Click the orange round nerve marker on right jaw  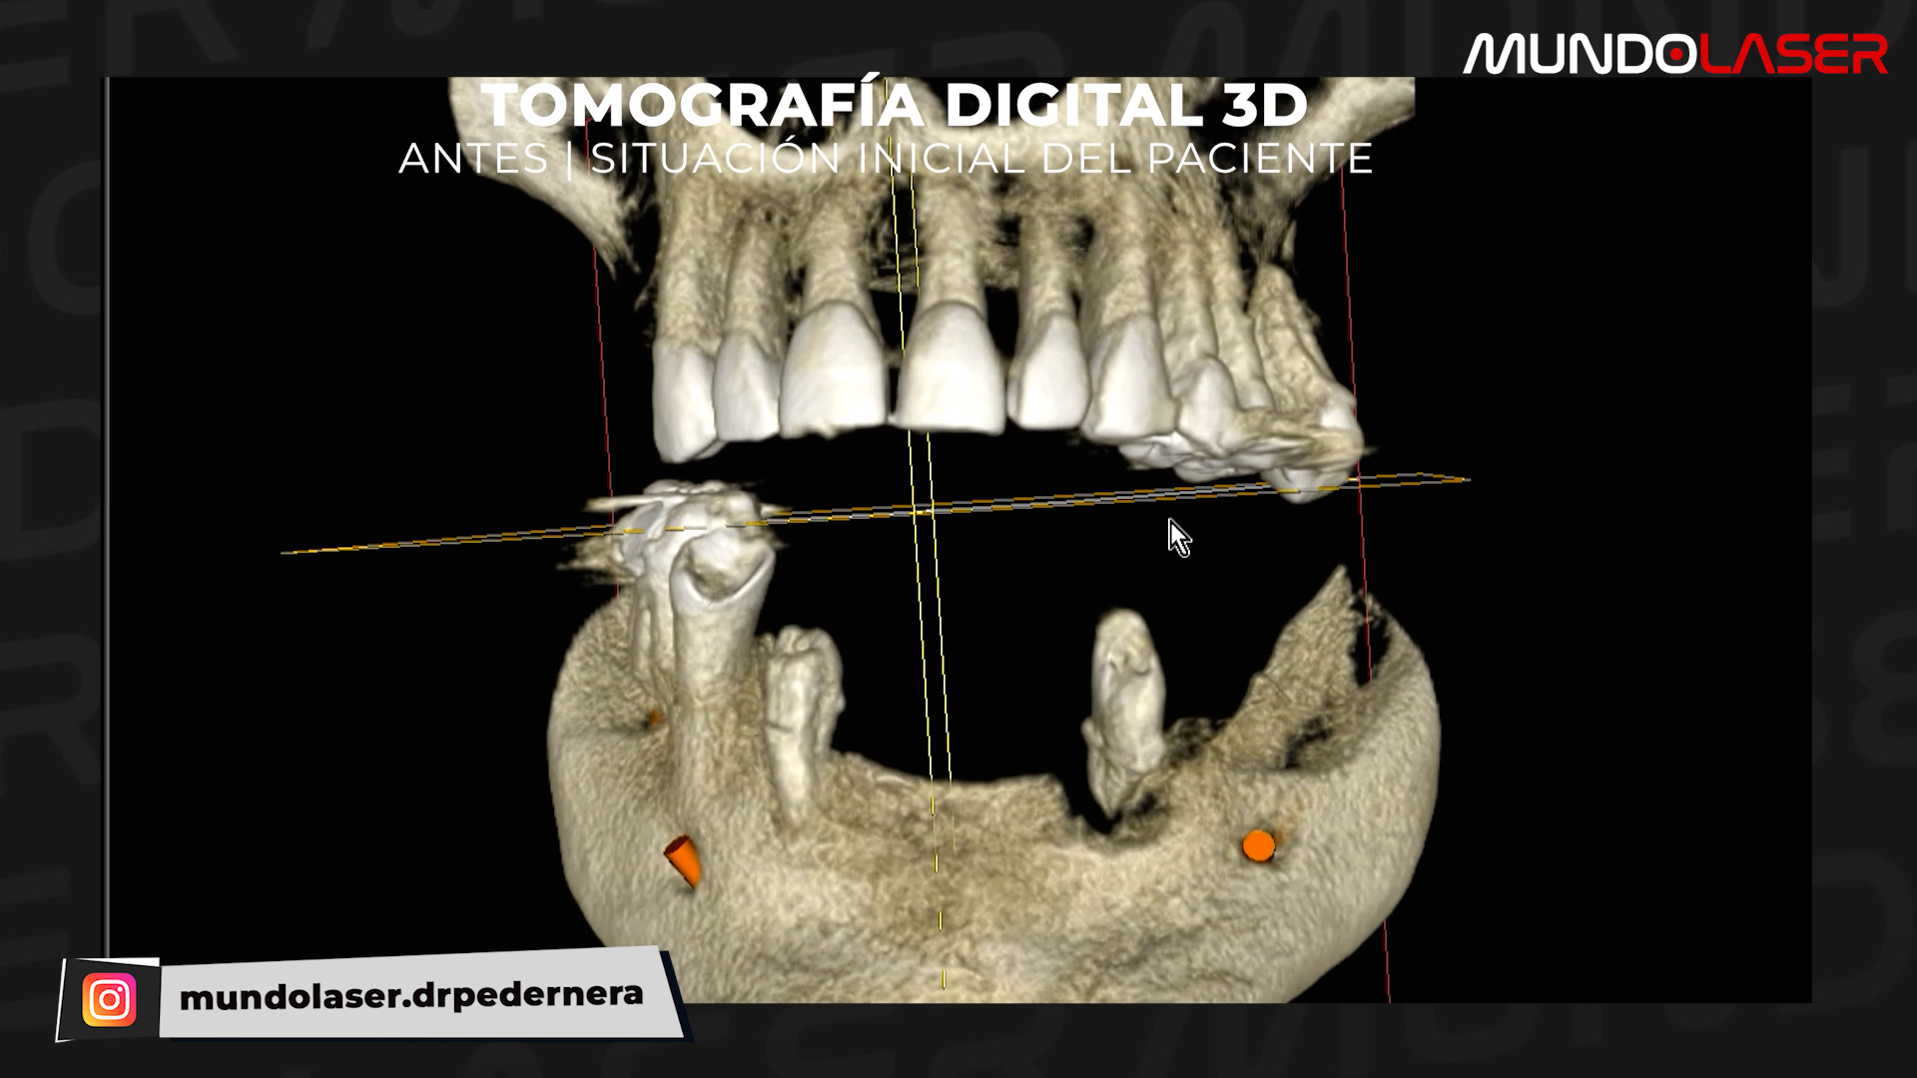point(1258,845)
